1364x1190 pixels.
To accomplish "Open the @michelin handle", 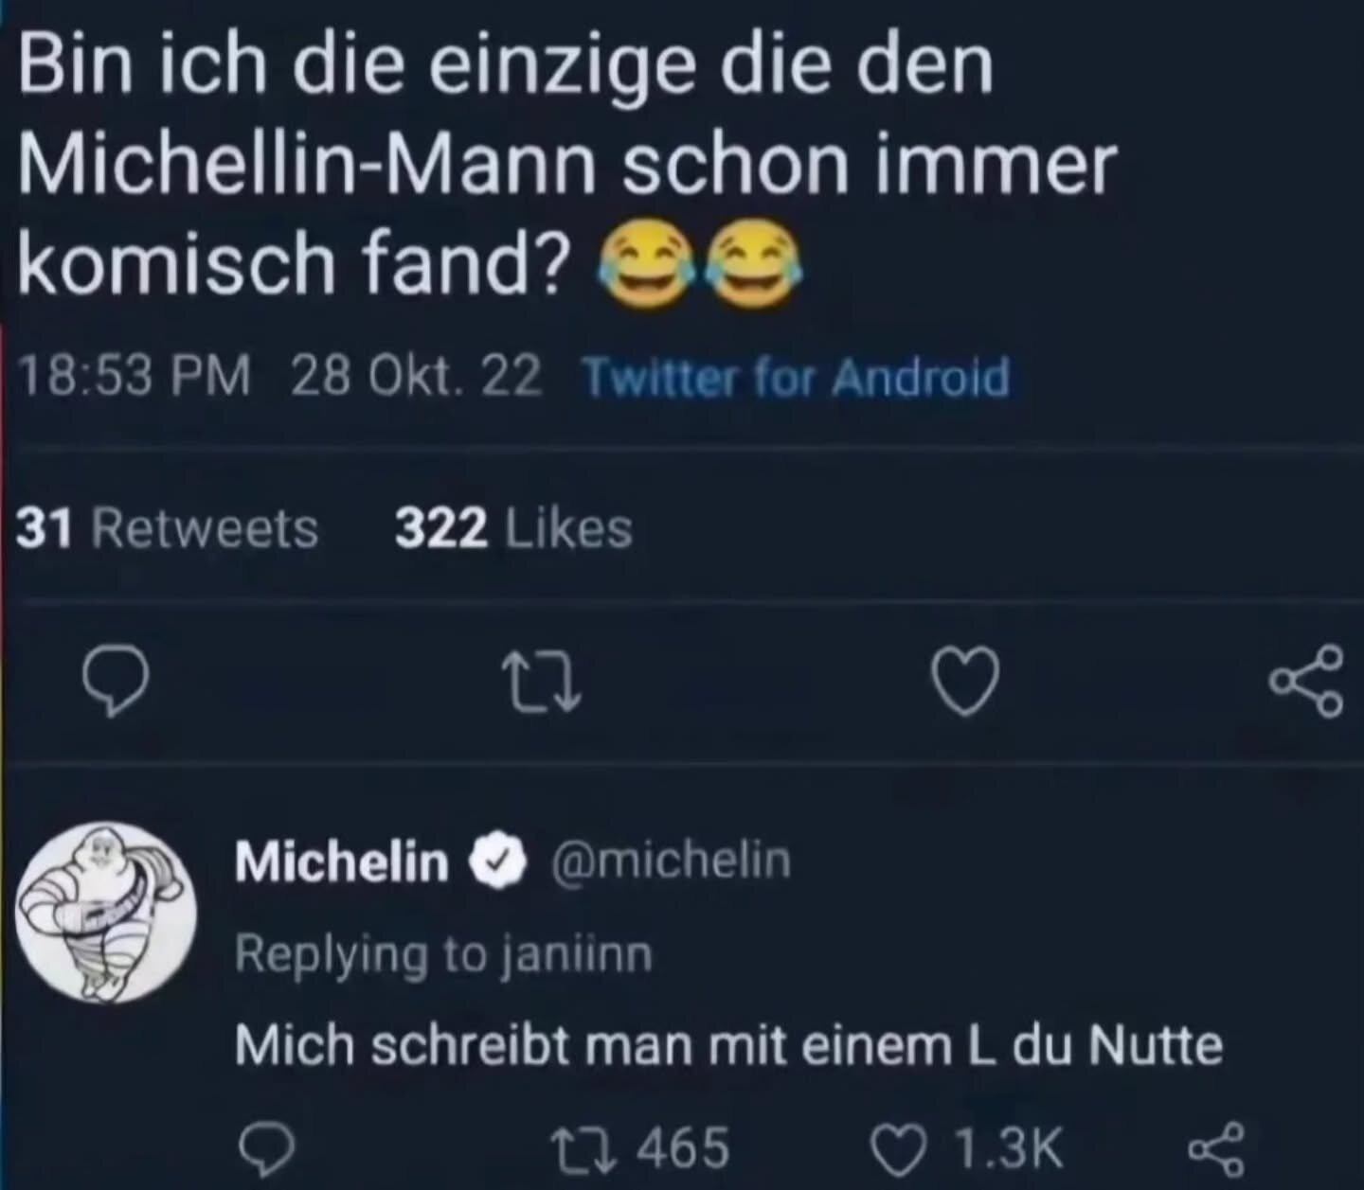I will point(667,860).
